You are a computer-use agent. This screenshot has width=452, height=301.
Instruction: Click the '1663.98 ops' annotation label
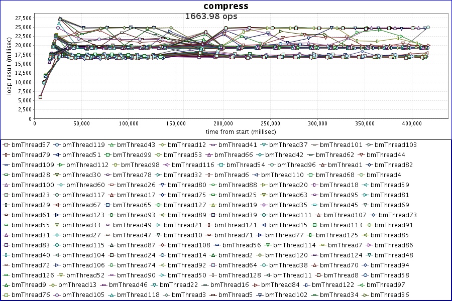coord(211,17)
